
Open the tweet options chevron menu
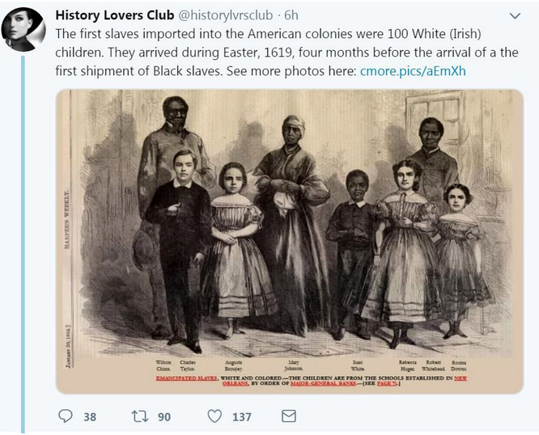(515, 16)
